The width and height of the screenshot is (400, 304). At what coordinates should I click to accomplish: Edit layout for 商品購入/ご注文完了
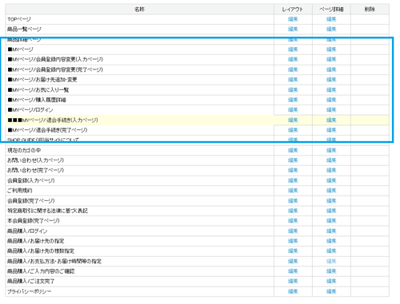(x=293, y=282)
